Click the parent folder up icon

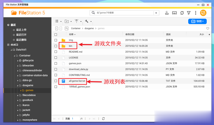click(x=67, y=28)
